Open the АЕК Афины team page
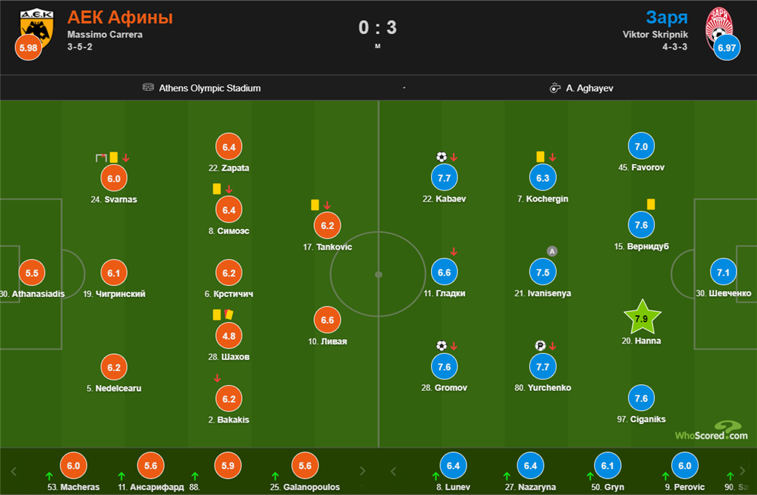 [x=120, y=18]
